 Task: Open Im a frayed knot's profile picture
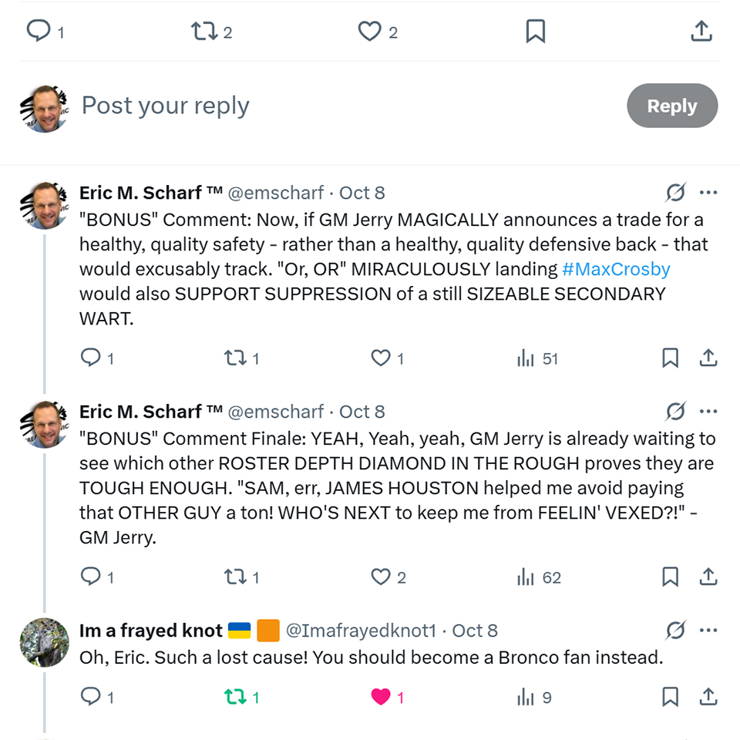45,641
